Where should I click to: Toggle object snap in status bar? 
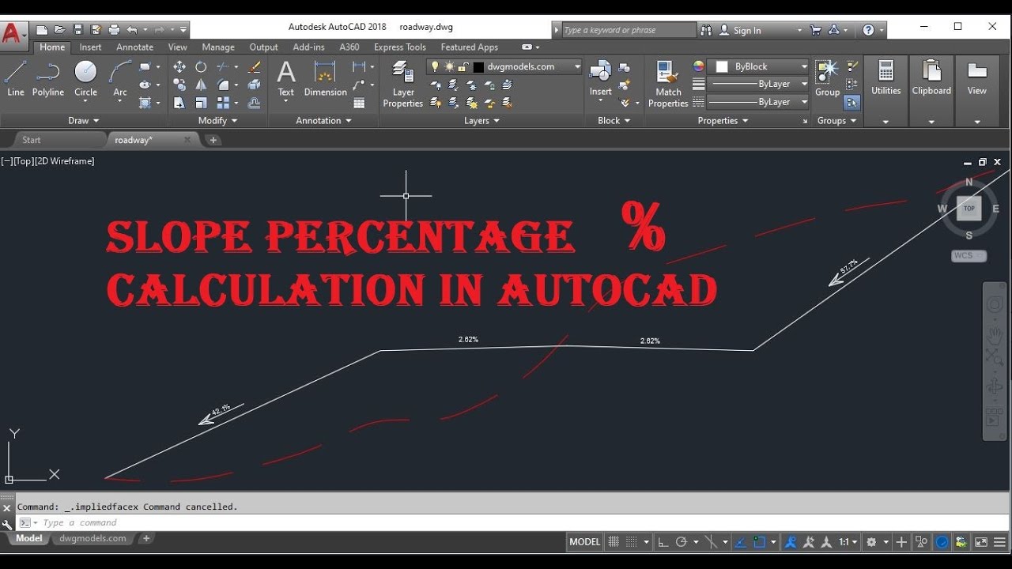pyautogui.click(x=760, y=542)
